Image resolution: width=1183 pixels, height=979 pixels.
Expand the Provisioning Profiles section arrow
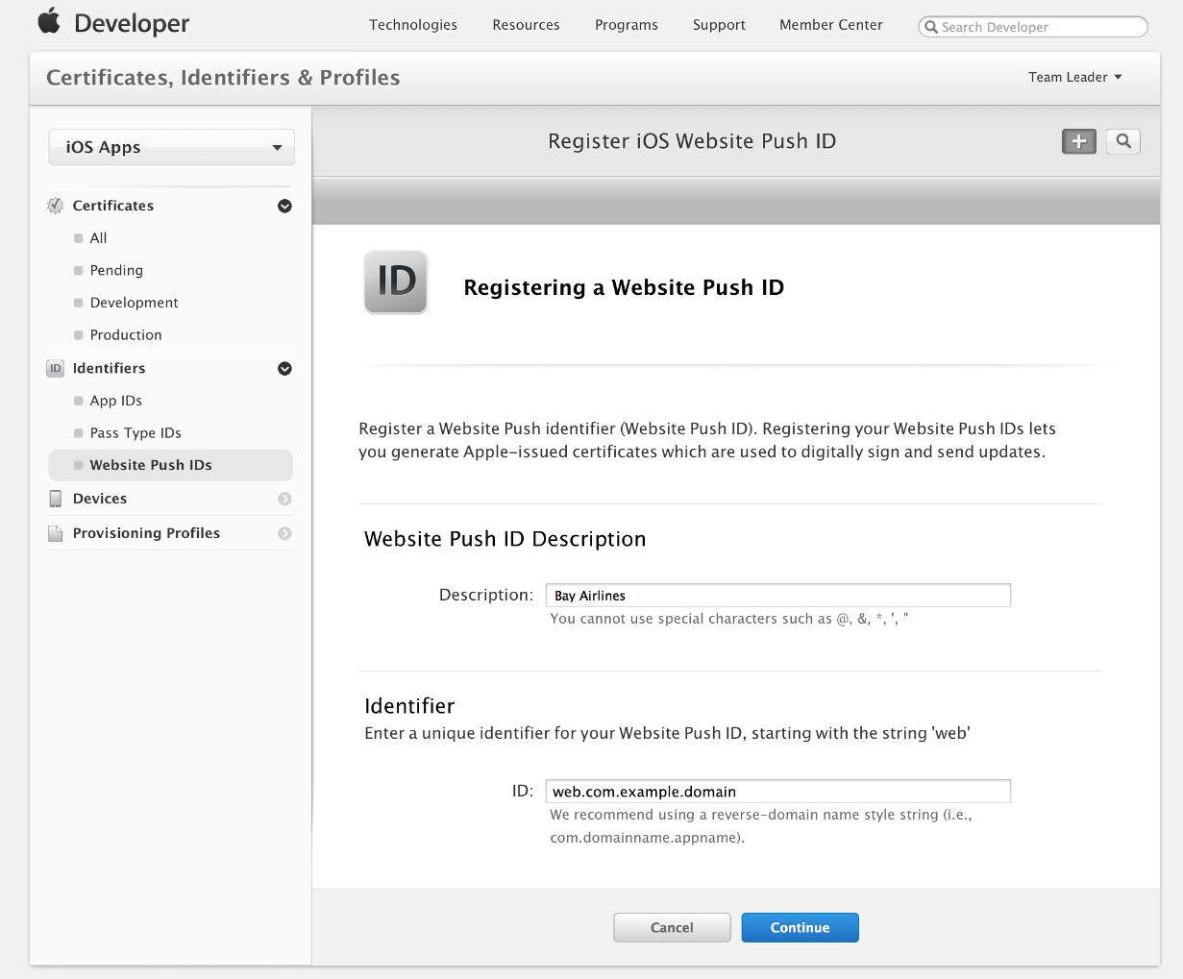(x=284, y=533)
